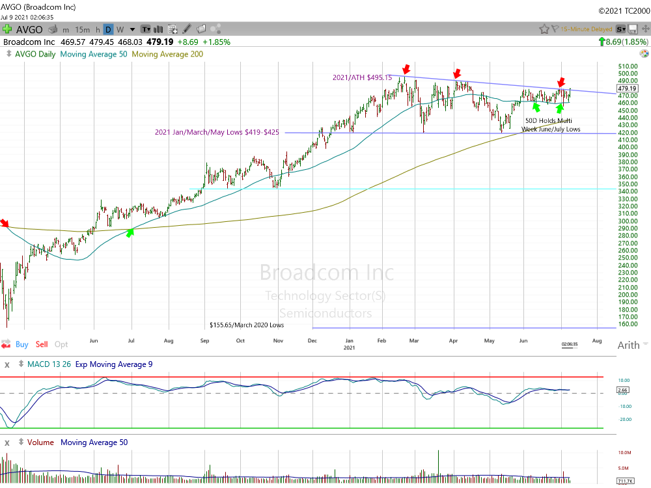Click the Sell button
Viewport: 651px width, 488px height.
pos(42,344)
